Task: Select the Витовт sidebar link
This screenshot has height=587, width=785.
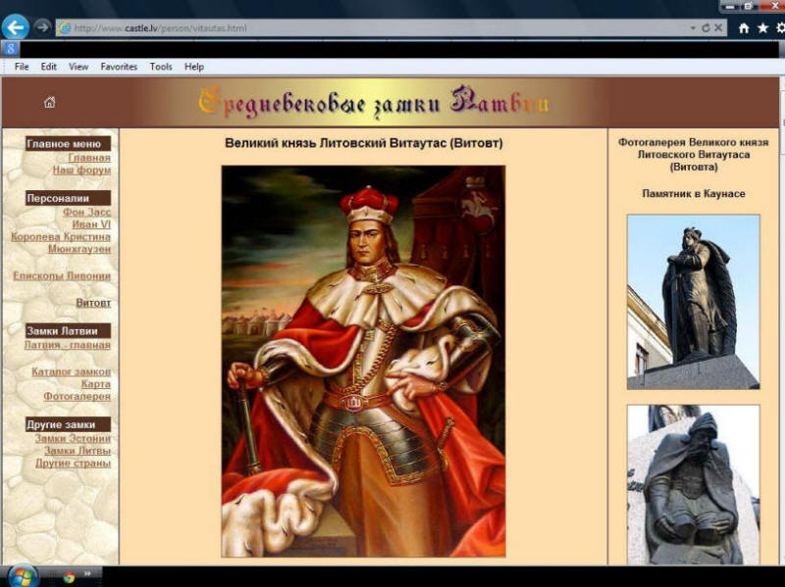Action: (93, 303)
